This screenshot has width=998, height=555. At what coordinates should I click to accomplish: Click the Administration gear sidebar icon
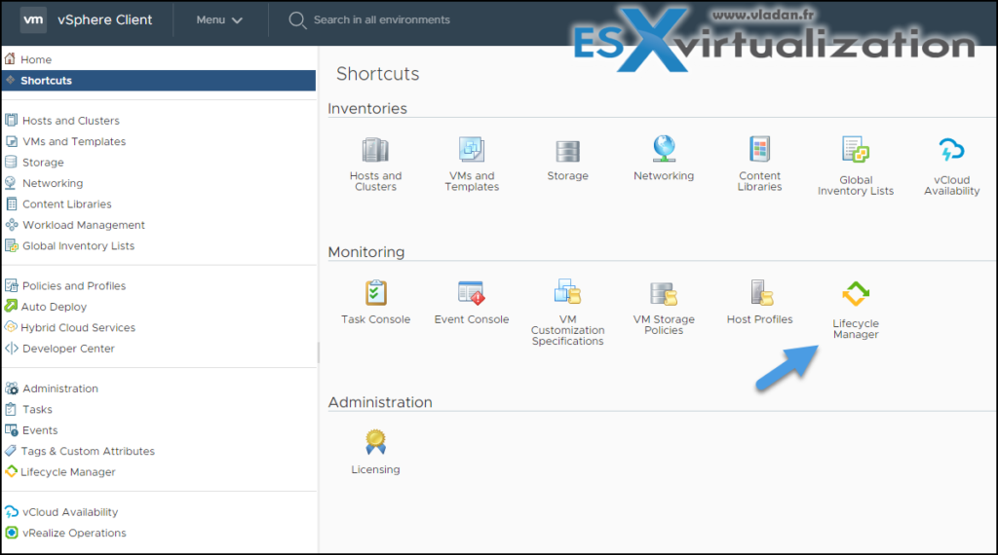(x=12, y=388)
